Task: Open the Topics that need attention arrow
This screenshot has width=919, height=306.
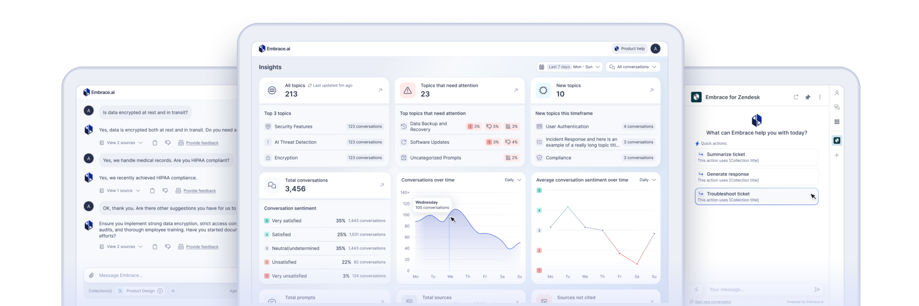Action: pyautogui.click(x=516, y=90)
